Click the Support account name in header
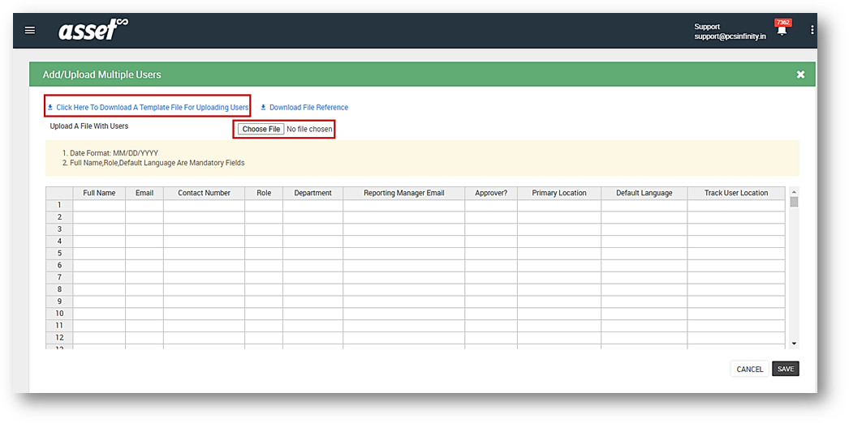This screenshot has width=849, height=423. 707,27
